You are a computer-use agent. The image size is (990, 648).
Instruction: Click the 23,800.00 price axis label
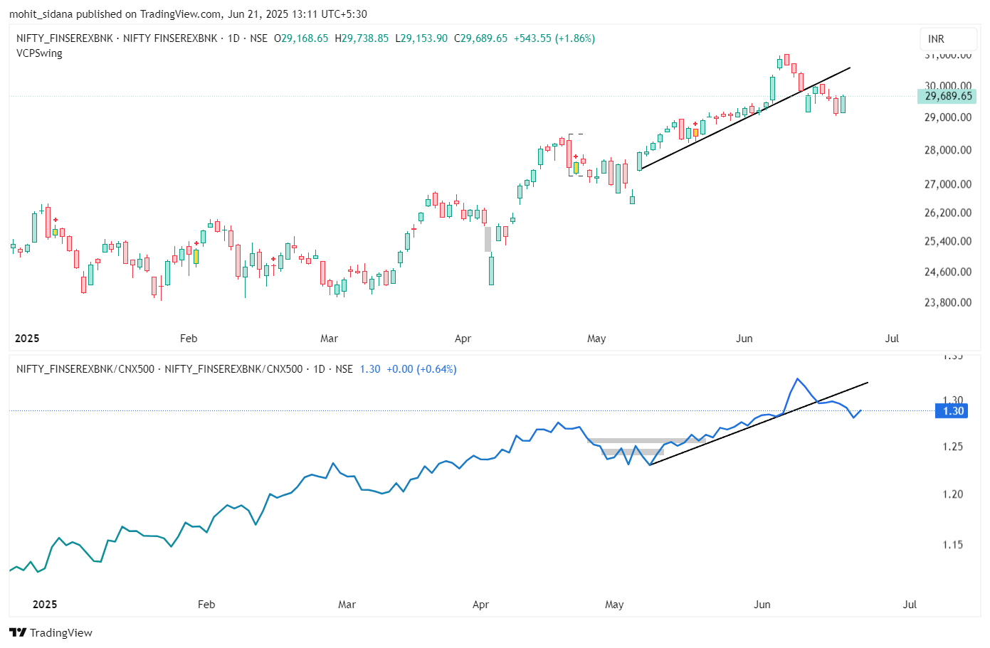tap(947, 302)
